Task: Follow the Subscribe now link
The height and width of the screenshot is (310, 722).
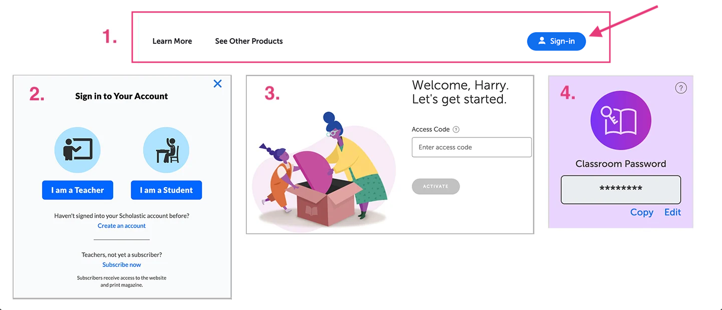Action: [122, 264]
